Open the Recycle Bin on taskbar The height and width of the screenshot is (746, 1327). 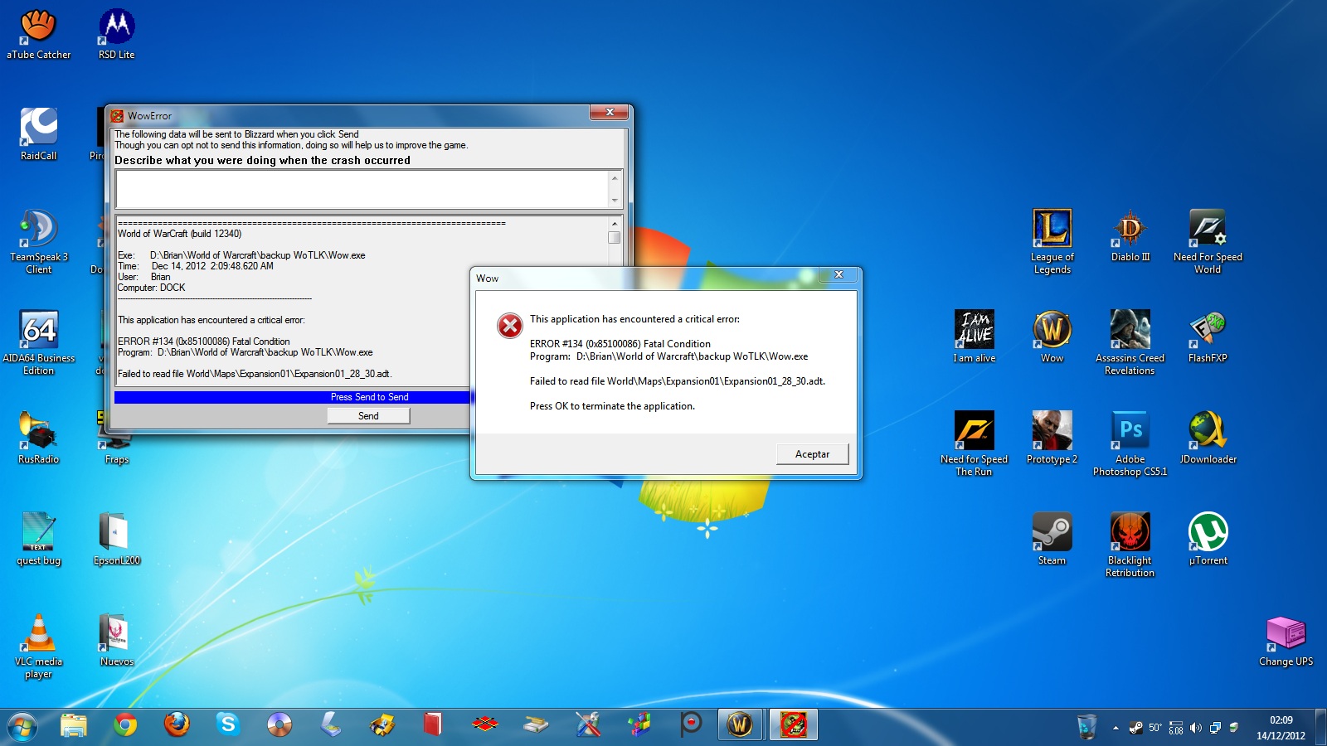click(1086, 727)
